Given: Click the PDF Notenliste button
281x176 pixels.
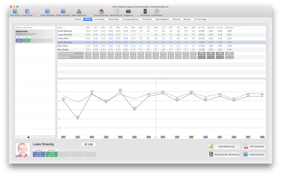Looking at the screenshot, I should pos(254,146).
